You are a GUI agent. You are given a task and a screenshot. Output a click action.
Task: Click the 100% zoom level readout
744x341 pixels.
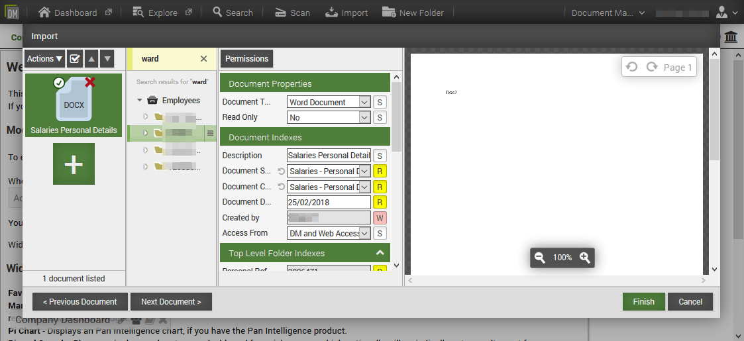(x=562, y=258)
